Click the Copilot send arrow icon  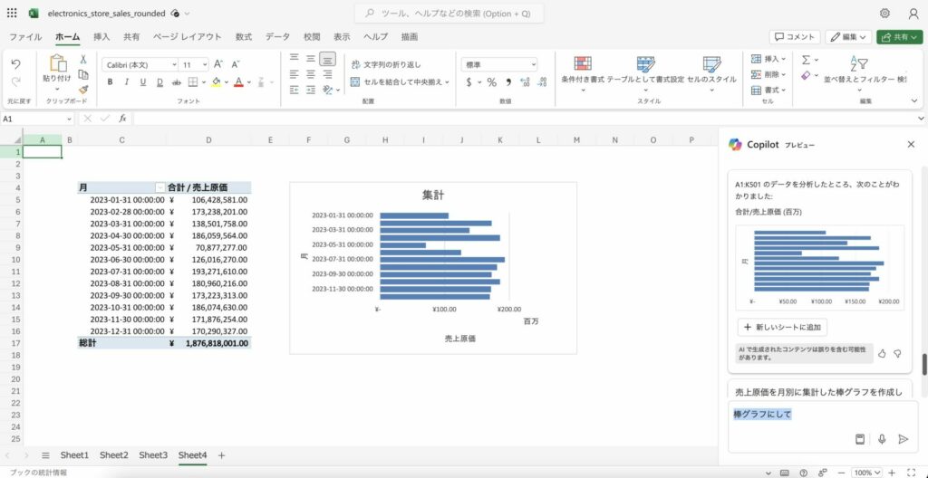point(904,439)
